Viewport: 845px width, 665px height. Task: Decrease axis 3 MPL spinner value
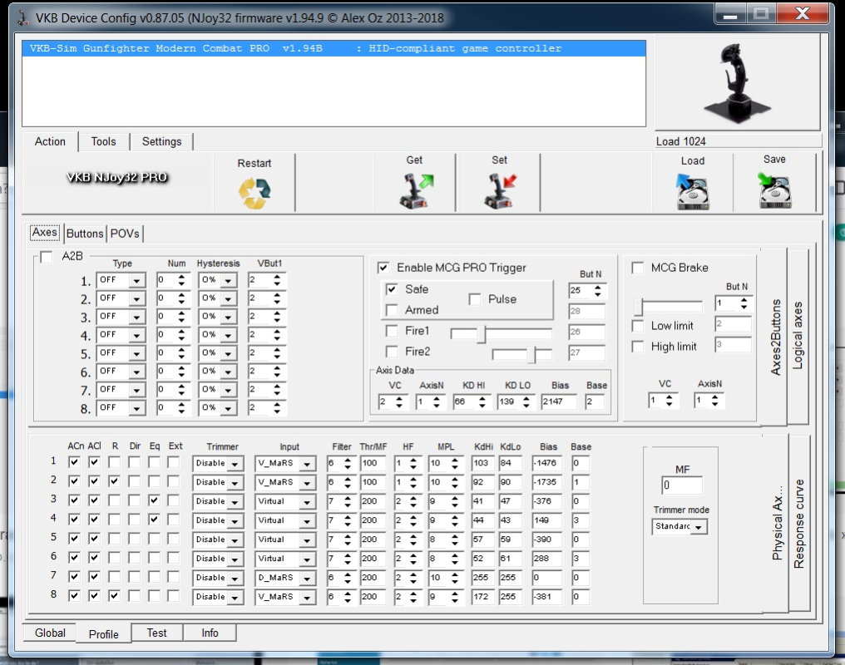455,505
